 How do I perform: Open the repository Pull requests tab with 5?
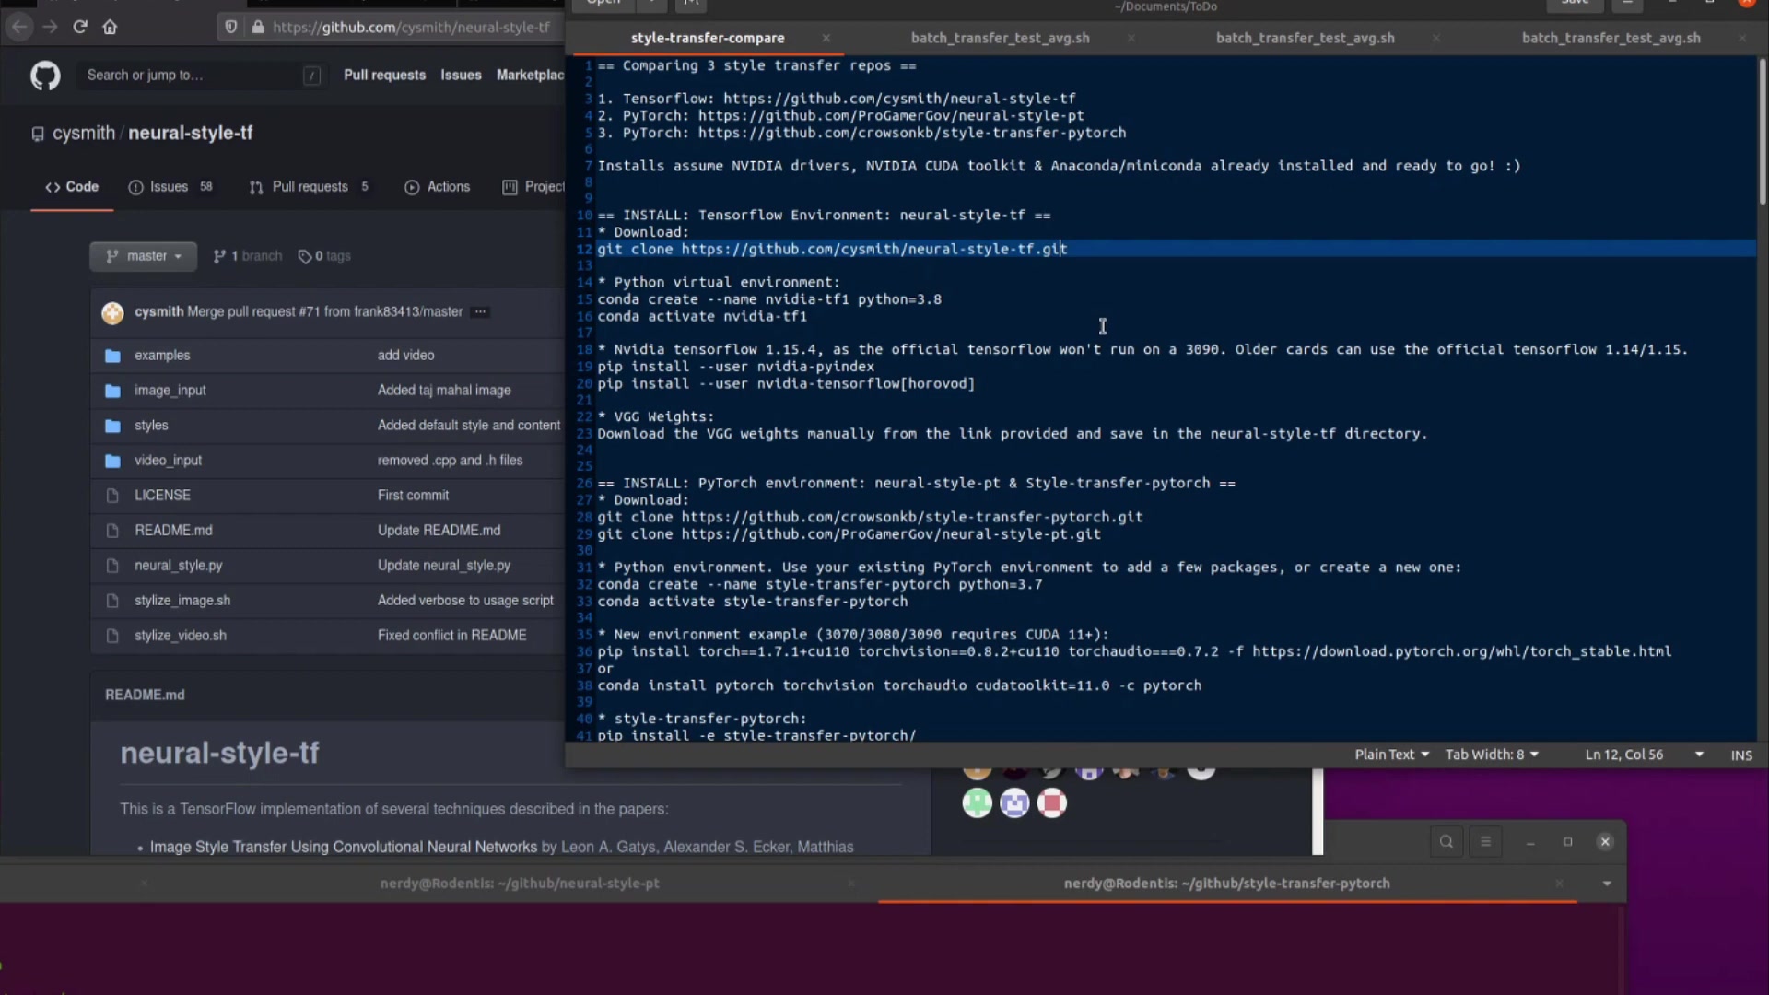(310, 187)
